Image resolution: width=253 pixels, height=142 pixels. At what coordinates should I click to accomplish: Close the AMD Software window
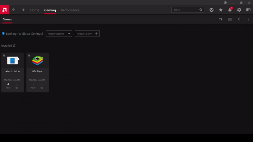pyautogui.click(x=249, y=3)
